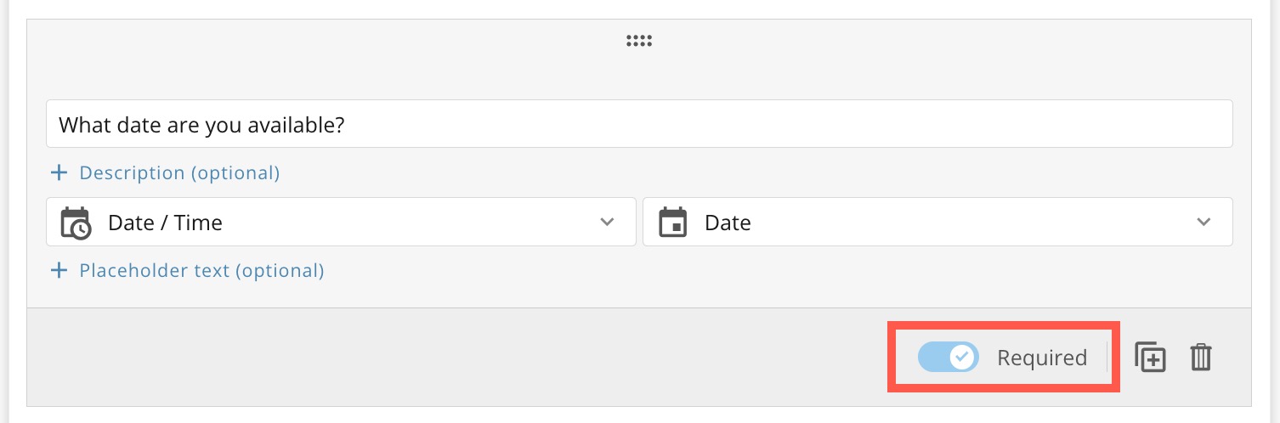This screenshot has height=423, width=1280.
Task: Click the checkmark knob on the Required switch
Action: pyautogui.click(x=962, y=358)
